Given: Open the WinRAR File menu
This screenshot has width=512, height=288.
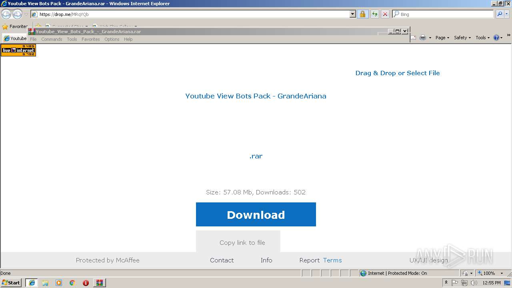Looking at the screenshot, I should [x=33, y=39].
